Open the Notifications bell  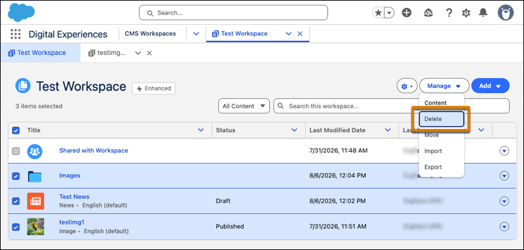(483, 13)
